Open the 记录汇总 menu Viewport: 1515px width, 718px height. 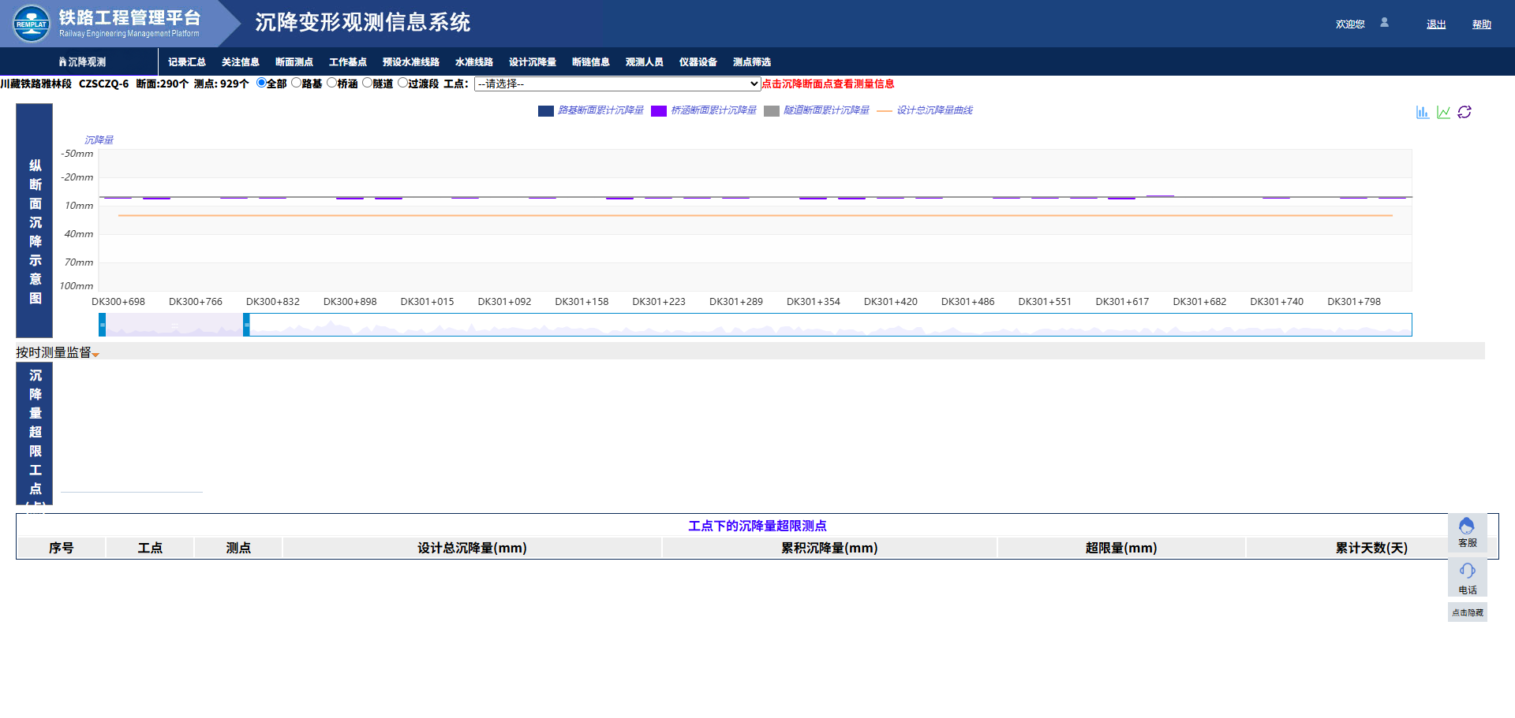tap(187, 61)
